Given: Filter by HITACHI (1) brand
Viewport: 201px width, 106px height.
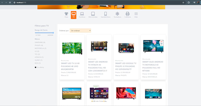Looking at the screenshot, I should [x=39, y=57].
